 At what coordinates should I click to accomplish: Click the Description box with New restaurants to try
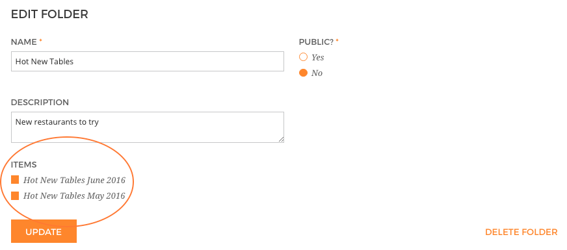147,127
